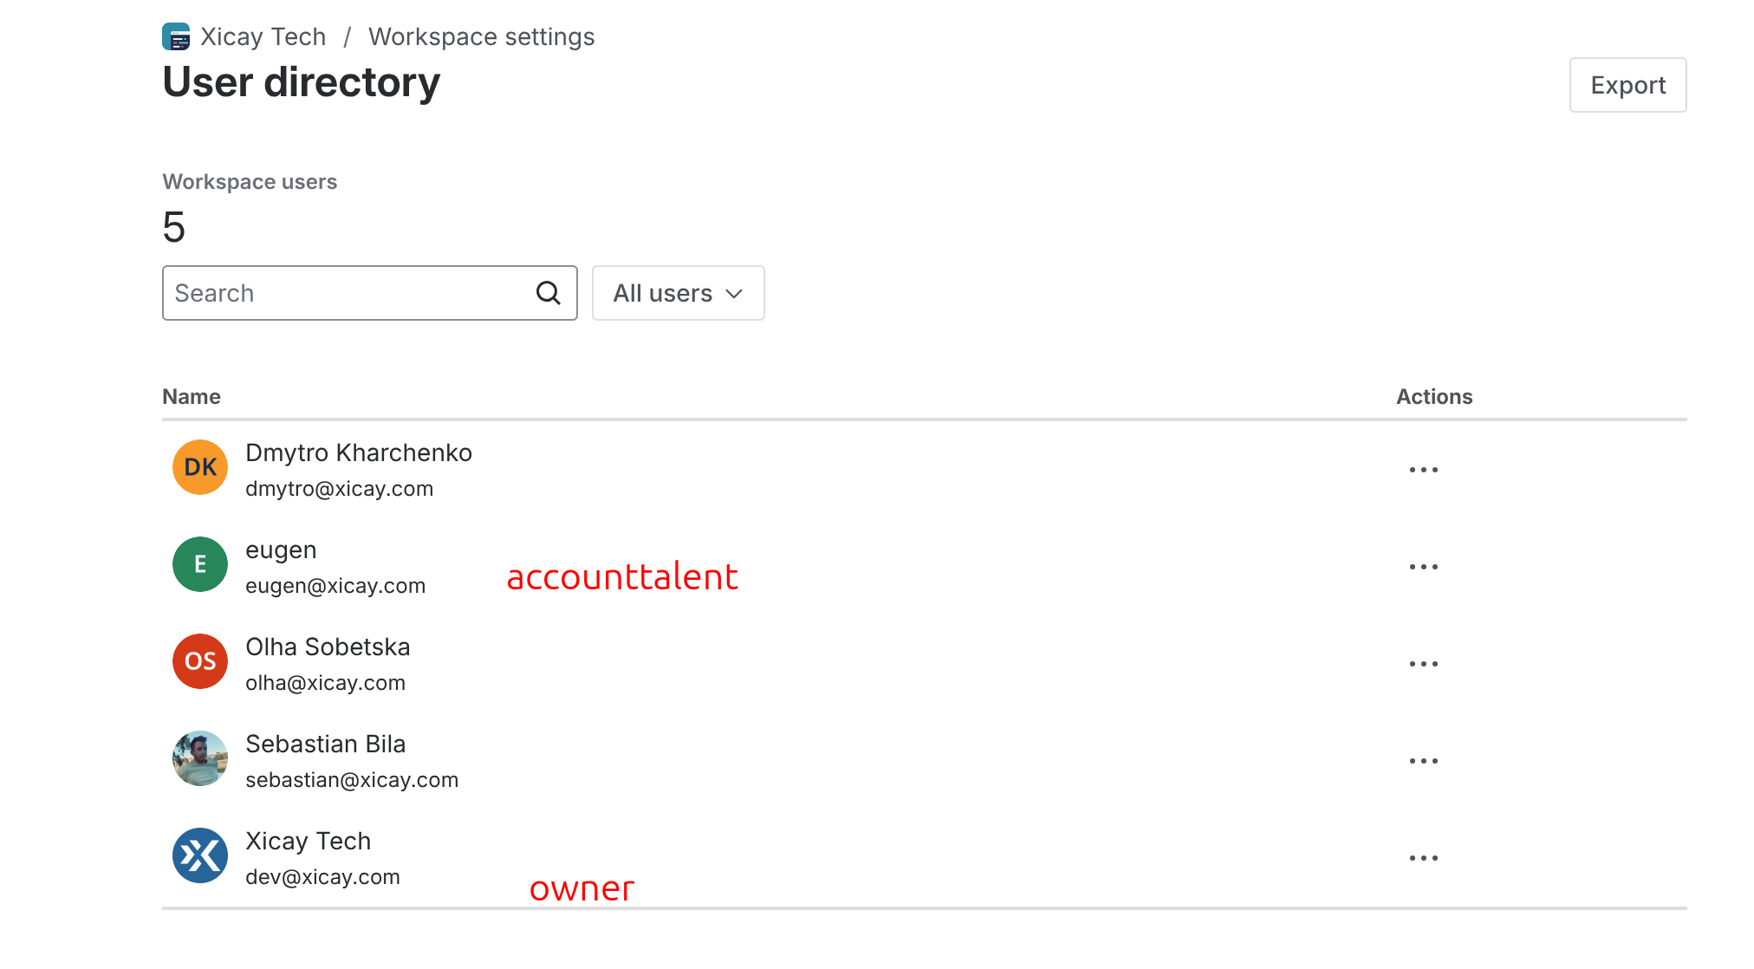1754x969 pixels.
Task: Click the green E avatar
Action: click(200, 564)
